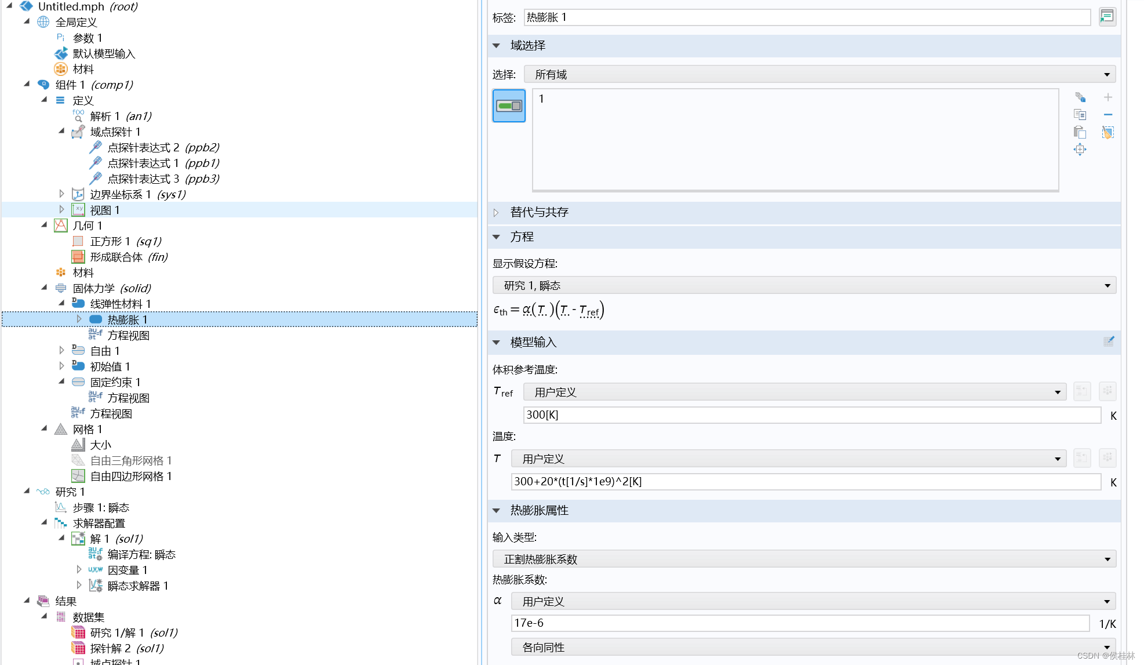Click the documentation icon beside the 标签 field
The width and height of the screenshot is (1144, 665).
click(x=1107, y=17)
